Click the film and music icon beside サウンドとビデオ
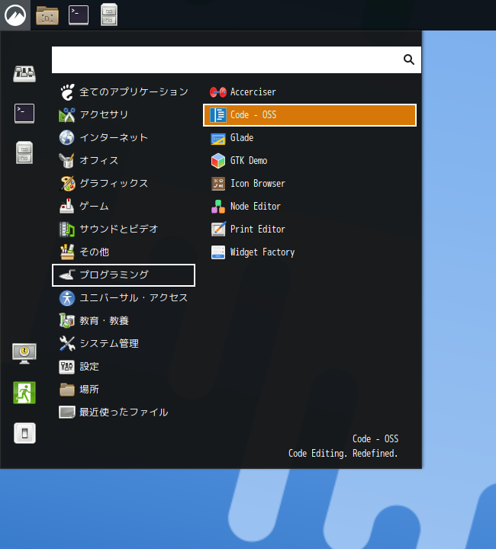Screen dimensions: 496x549 (66, 230)
